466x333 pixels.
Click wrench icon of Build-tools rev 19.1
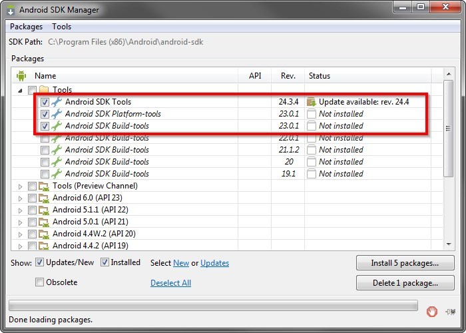(x=57, y=174)
